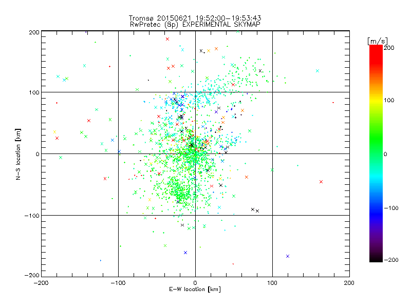Pick the yellow band of the colorbar
Viewport: 411px width, 308px height.
(376, 101)
